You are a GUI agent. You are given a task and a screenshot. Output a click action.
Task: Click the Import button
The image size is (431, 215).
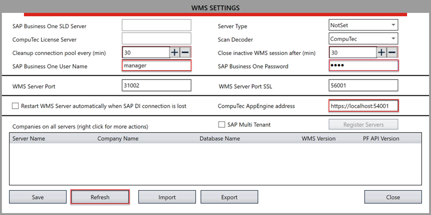(x=167, y=197)
